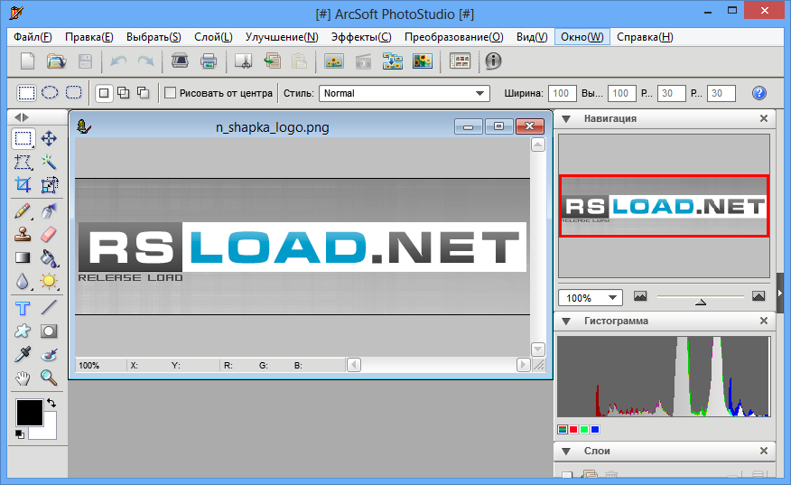Viewport: 791px width, 485px height.
Task: Collapse the Гистограмма panel triangle
Action: coord(566,322)
